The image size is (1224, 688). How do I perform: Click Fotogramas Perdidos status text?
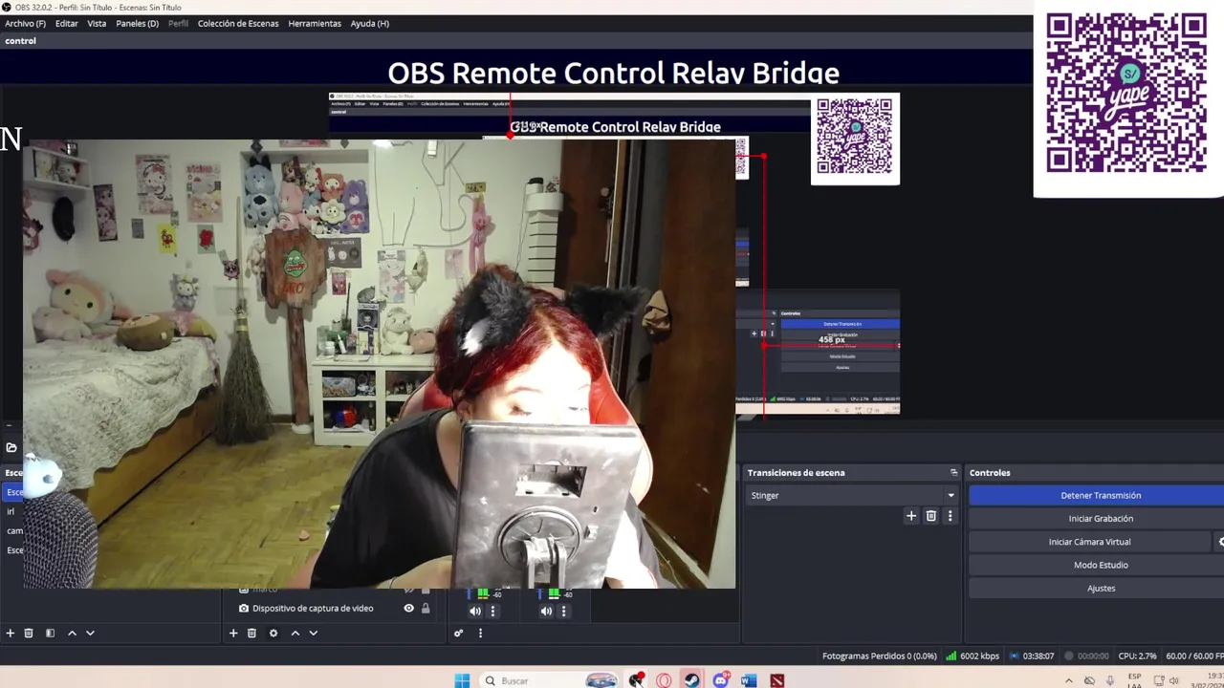(x=879, y=656)
